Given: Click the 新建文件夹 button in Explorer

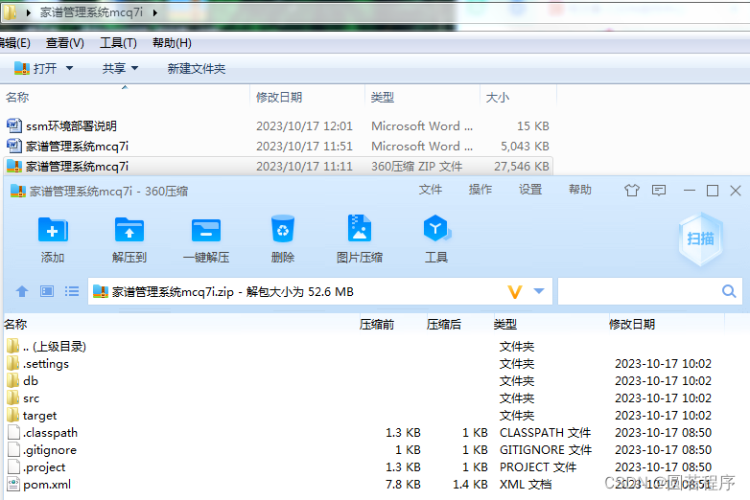Looking at the screenshot, I should click(196, 68).
